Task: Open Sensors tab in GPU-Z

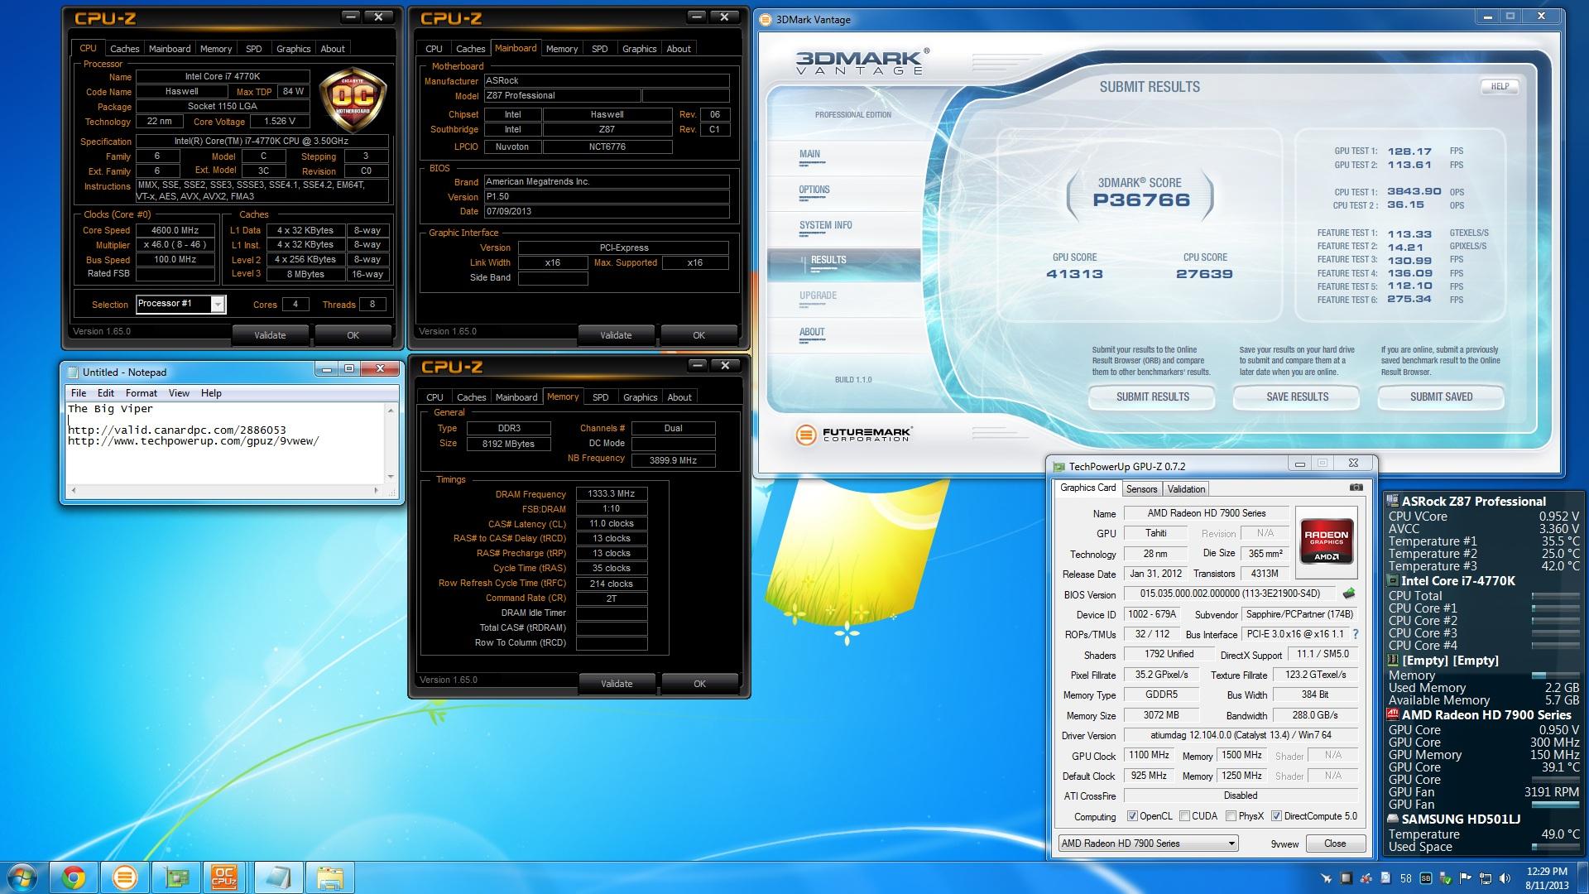Action: pos(1141,489)
